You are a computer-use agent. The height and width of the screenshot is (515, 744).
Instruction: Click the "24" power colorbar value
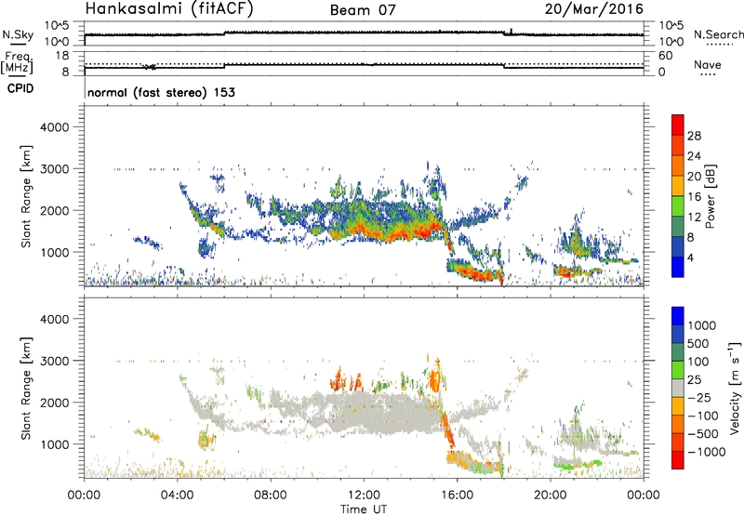(x=694, y=156)
